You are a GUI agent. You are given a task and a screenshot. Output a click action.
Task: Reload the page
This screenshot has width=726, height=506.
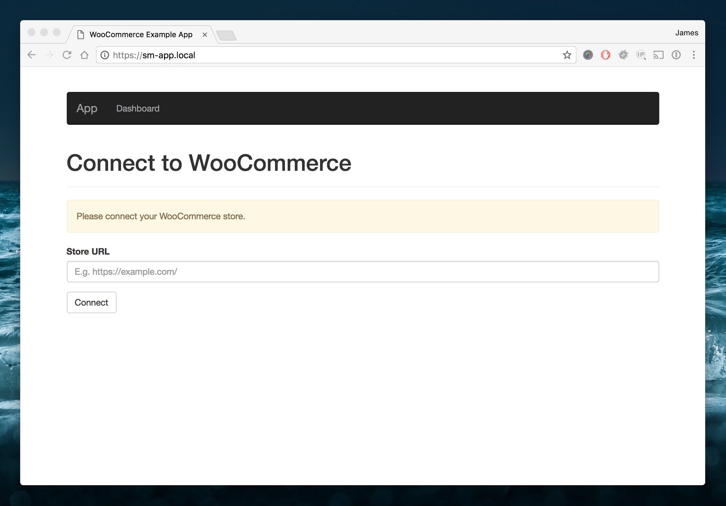click(67, 55)
